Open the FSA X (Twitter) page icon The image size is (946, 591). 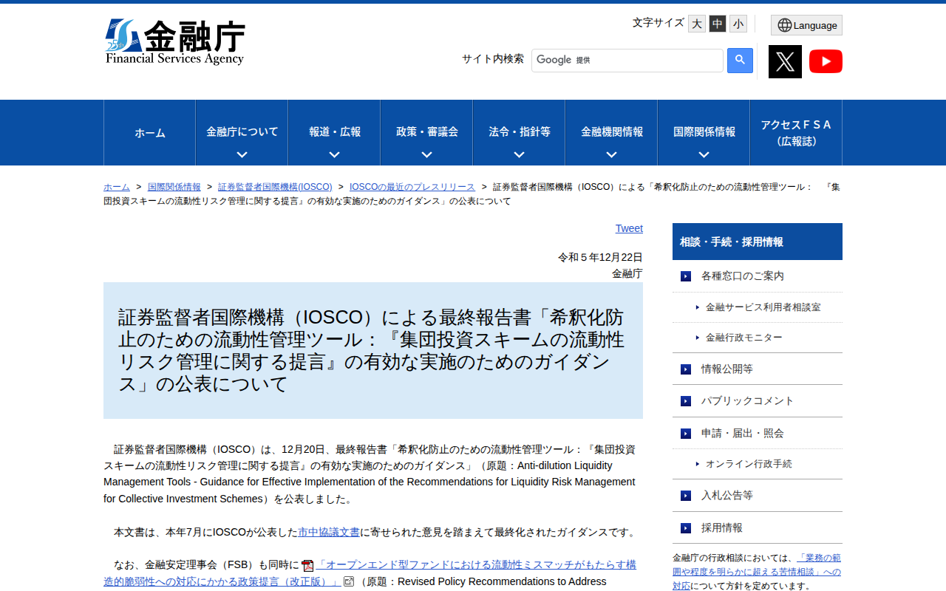click(x=785, y=61)
